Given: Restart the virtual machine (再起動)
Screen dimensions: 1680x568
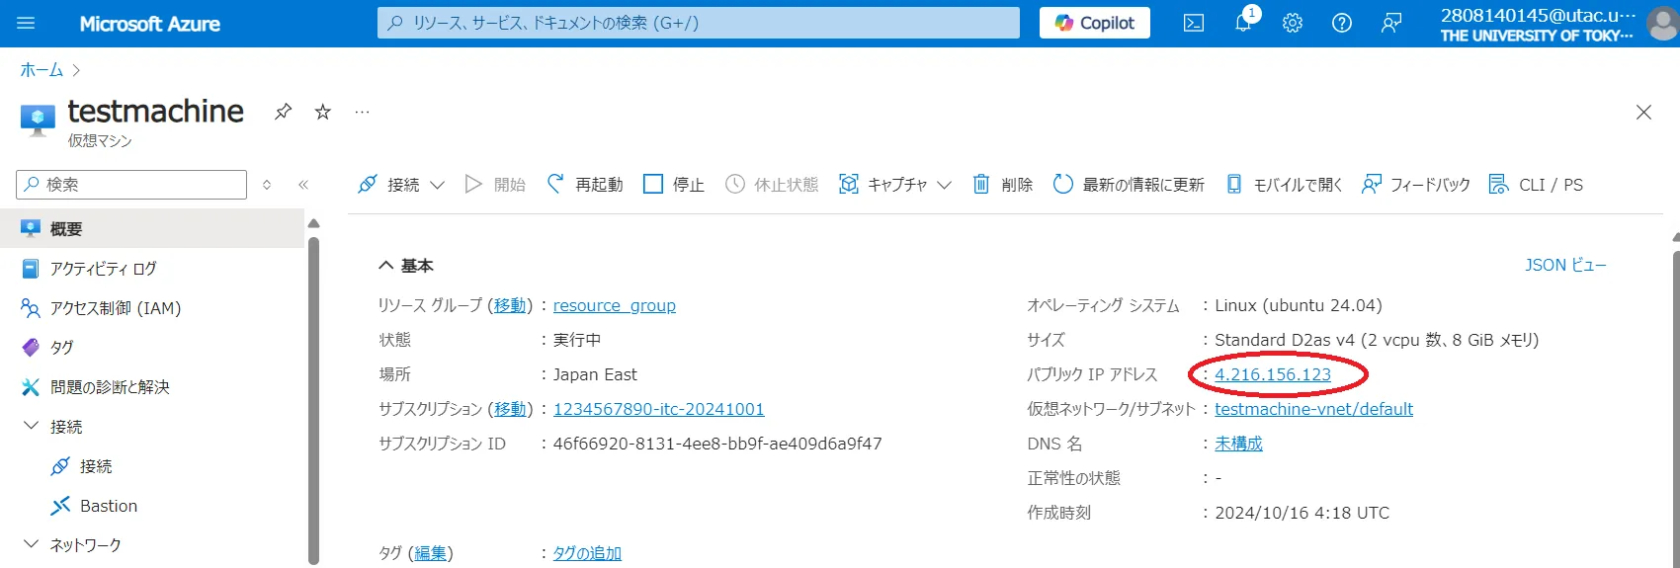Looking at the screenshot, I should [585, 185].
